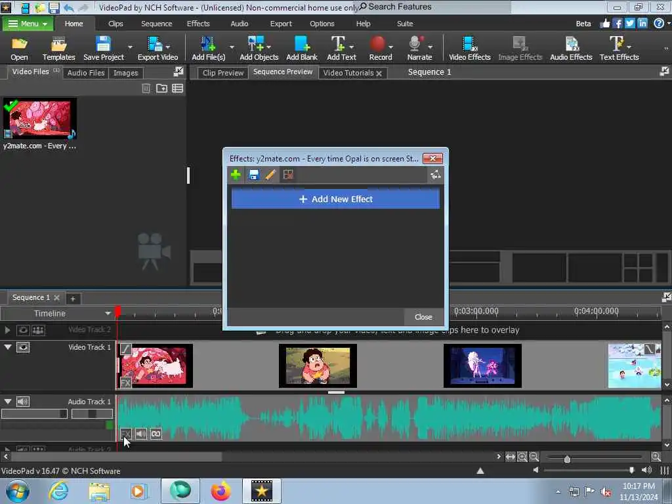Screen dimensions: 672x504
Task: Open the Templates tool
Action: pos(58,49)
